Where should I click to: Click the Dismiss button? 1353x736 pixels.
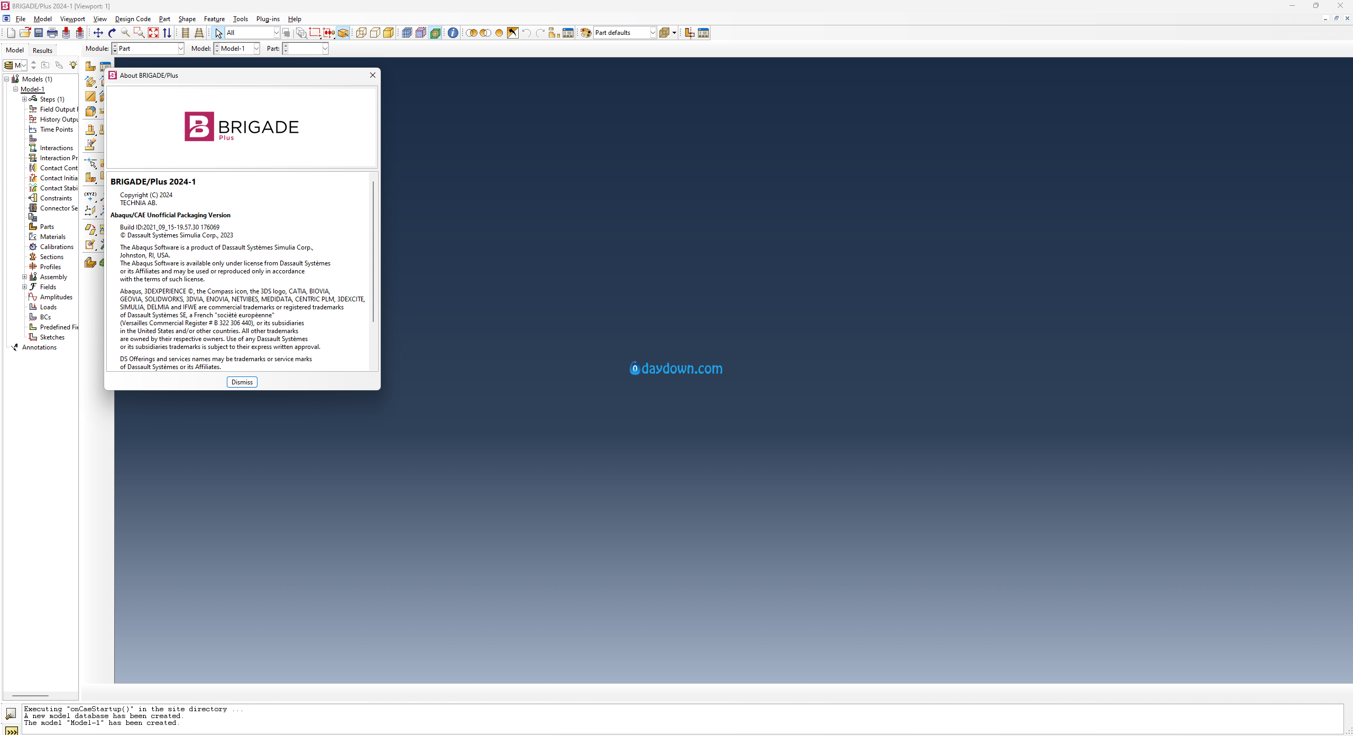pos(242,382)
